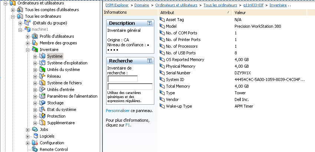
Task: Open Tous les ordinateurs breadcrumb link
Action: click(220, 5)
